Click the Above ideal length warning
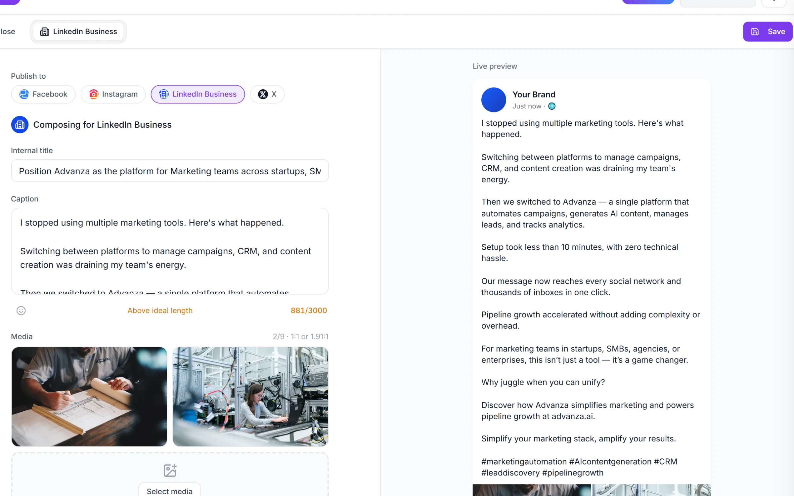Viewport: 794px width, 496px height. (x=160, y=310)
